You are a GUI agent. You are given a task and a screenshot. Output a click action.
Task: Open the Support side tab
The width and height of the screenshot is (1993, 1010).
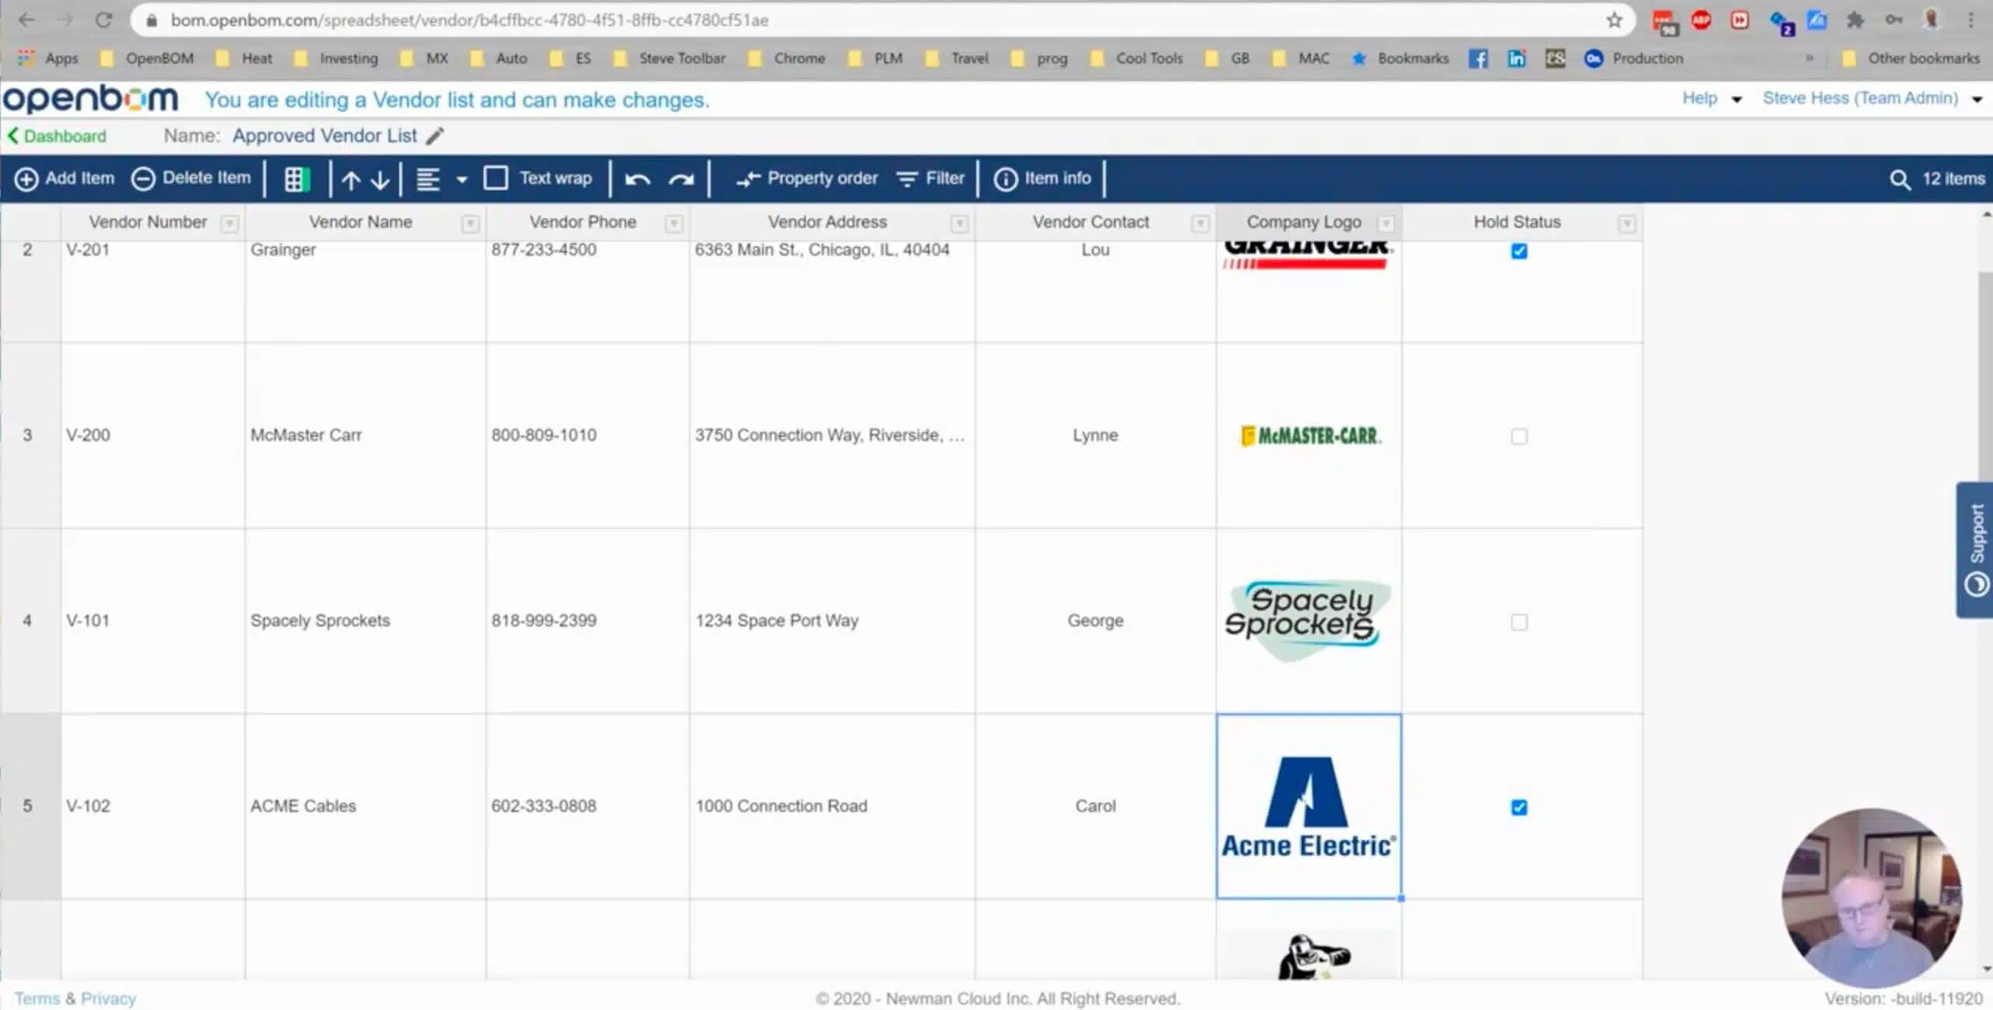click(x=1975, y=550)
